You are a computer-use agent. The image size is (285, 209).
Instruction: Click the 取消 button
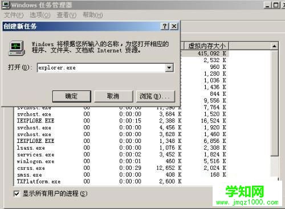113,96
